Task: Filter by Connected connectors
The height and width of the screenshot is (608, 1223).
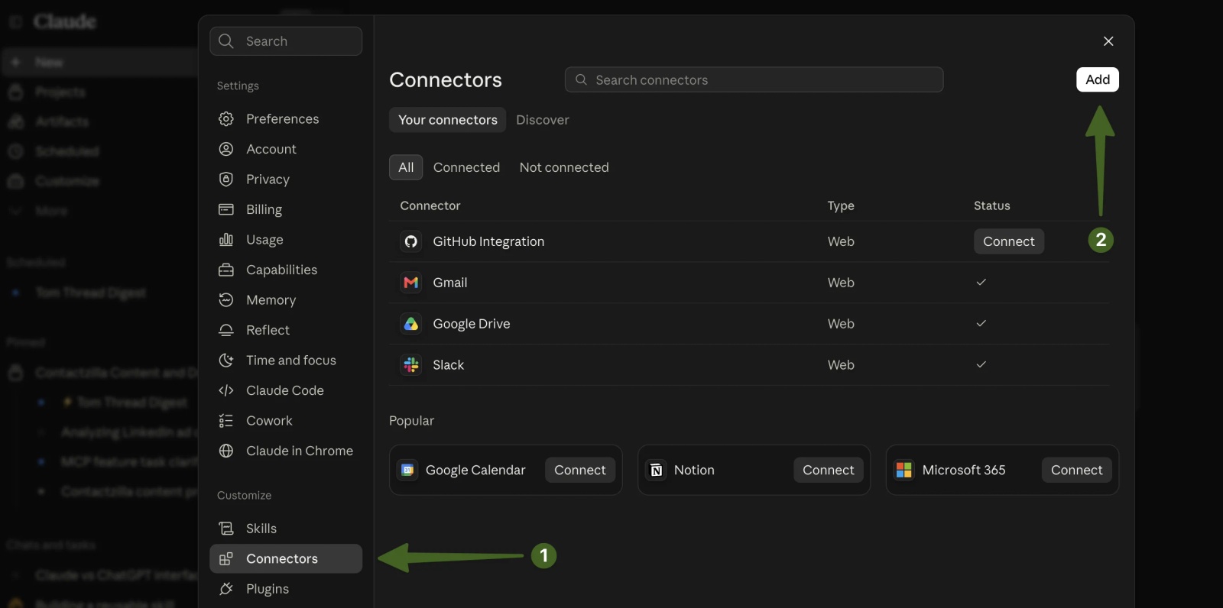Action: click(466, 167)
